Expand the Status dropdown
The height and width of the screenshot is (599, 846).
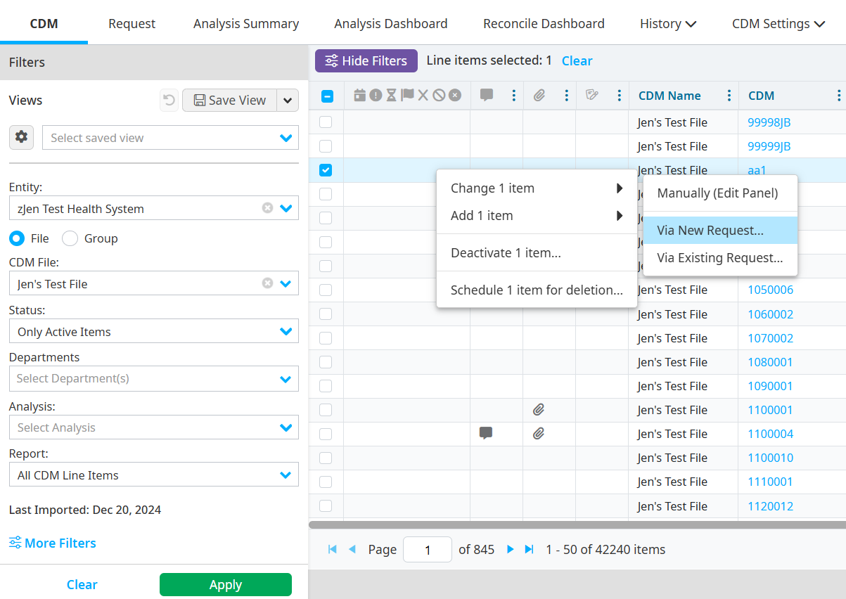(286, 331)
